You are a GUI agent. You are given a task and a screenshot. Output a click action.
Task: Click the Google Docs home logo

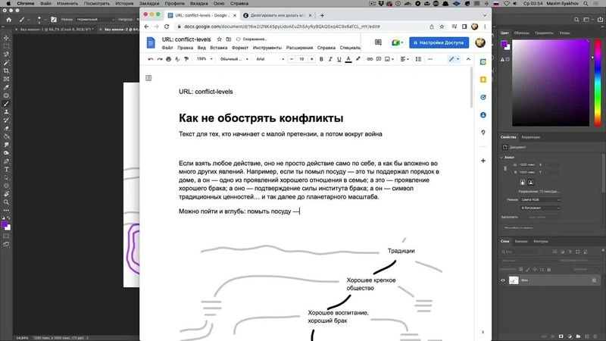(151, 42)
